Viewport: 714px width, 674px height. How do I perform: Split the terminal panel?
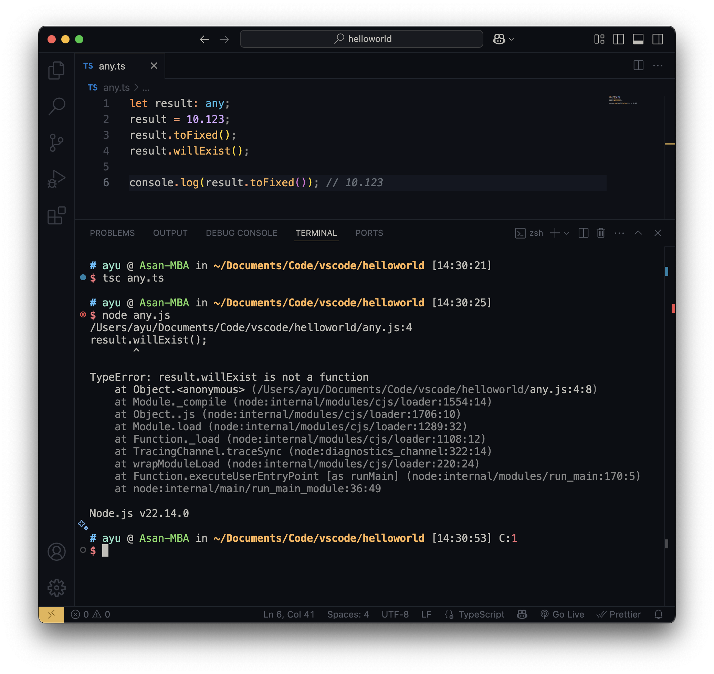point(583,233)
